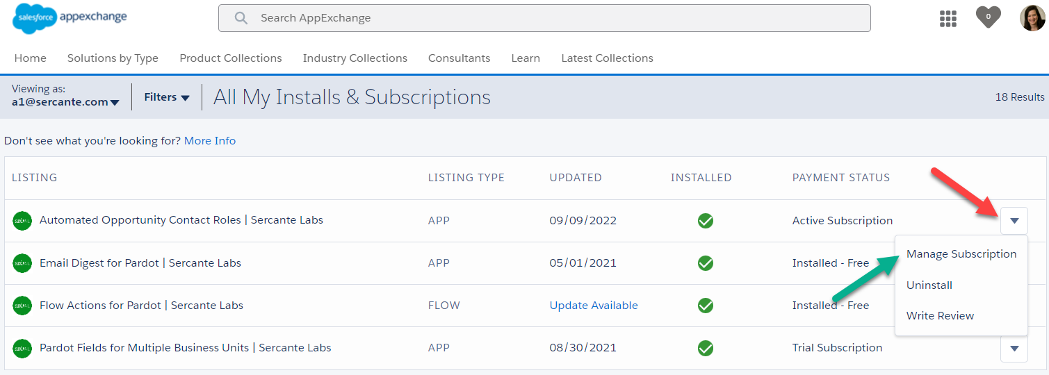Click the 09/09/2022 updated date
Image resolution: width=1049 pixels, height=375 pixels.
(583, 221)
